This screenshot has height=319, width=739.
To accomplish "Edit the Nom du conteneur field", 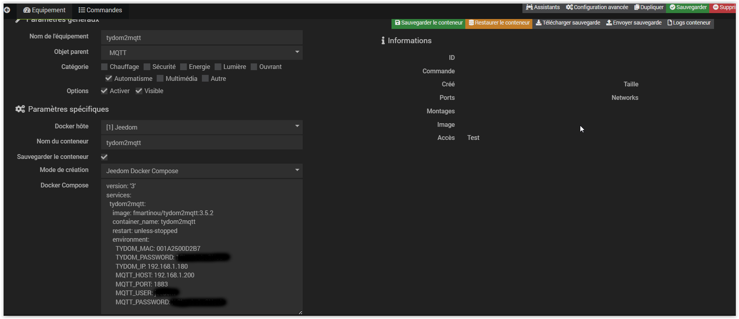I will pyautogui.click(x=202, y=143).
